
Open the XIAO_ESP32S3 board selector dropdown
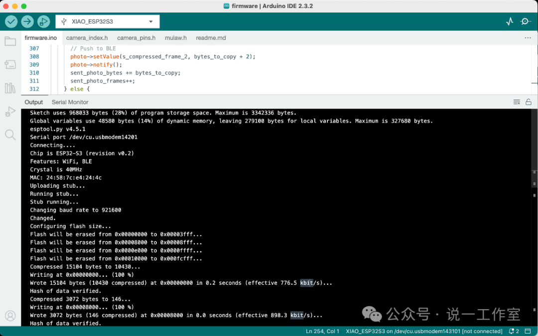tap(108, 21)
